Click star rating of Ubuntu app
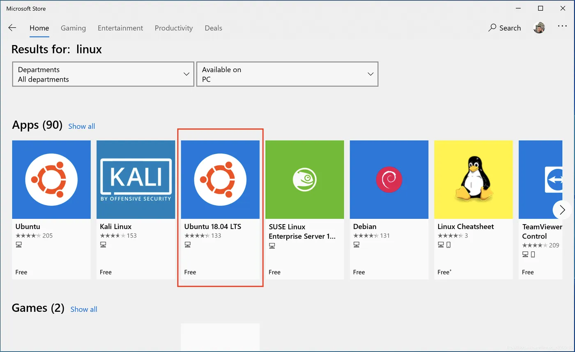Image resolution: width=575 pixels, height=352 pixels. [x=28, y=236]
